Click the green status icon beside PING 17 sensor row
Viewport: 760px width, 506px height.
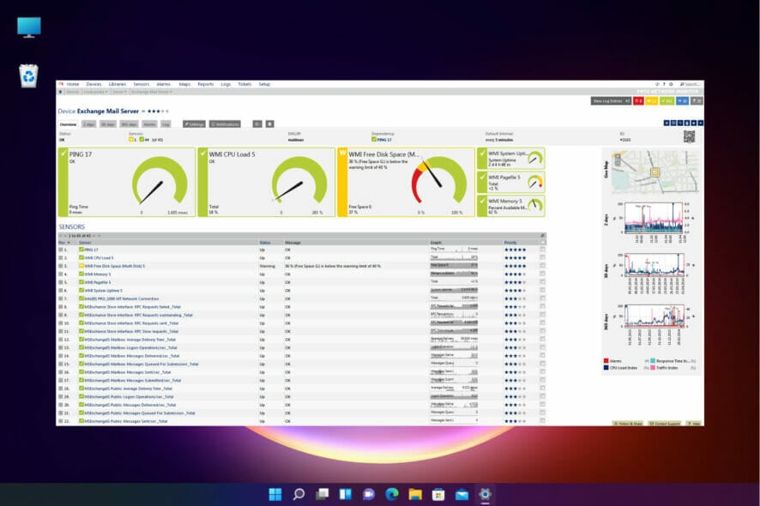point(81,250)
